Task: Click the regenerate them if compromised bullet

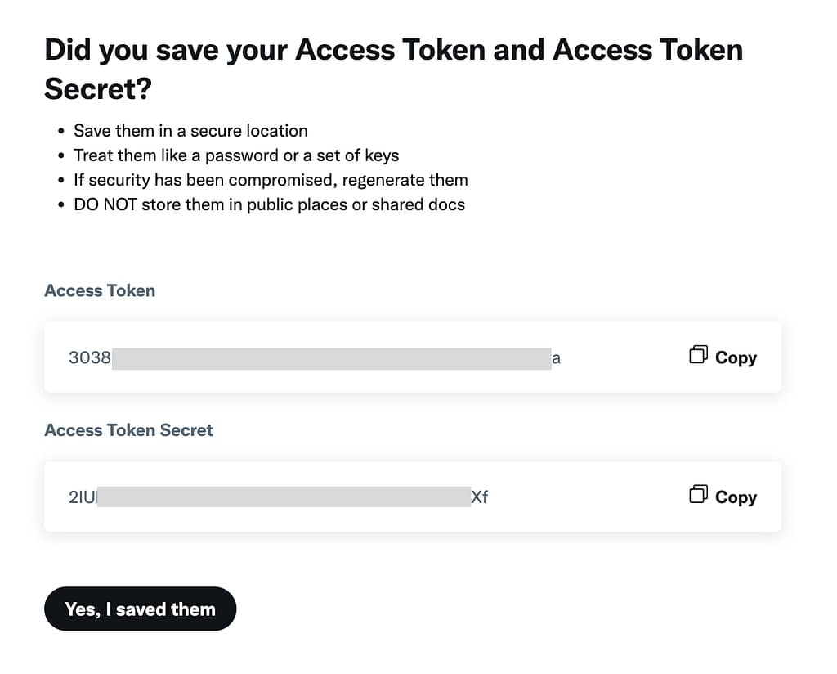Action: coord(271,180)
